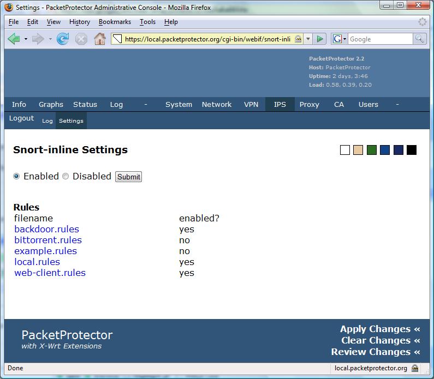The width and height of the screenshot is (434, 379).
Task: Click Clear Changes link
Action: click(381, 340)
